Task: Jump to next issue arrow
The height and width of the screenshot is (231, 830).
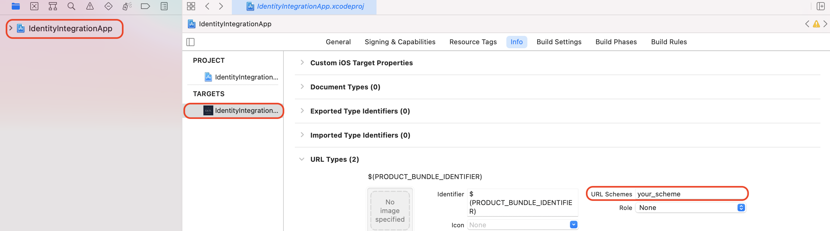Action: 825,24
